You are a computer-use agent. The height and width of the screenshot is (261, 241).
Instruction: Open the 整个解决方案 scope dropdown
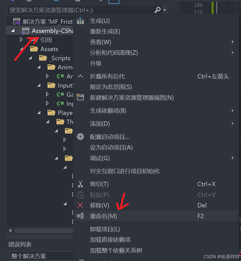(42, 256)
